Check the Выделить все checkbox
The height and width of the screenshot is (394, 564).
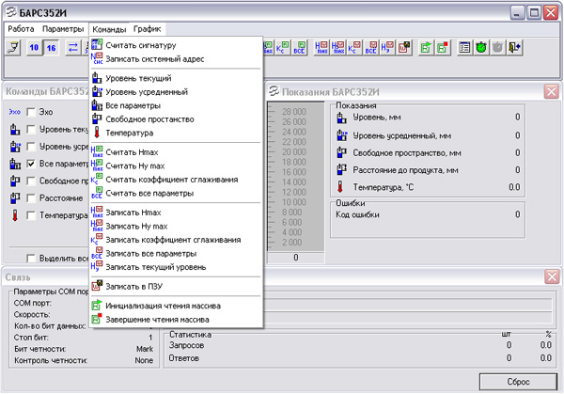pos(31,259)
